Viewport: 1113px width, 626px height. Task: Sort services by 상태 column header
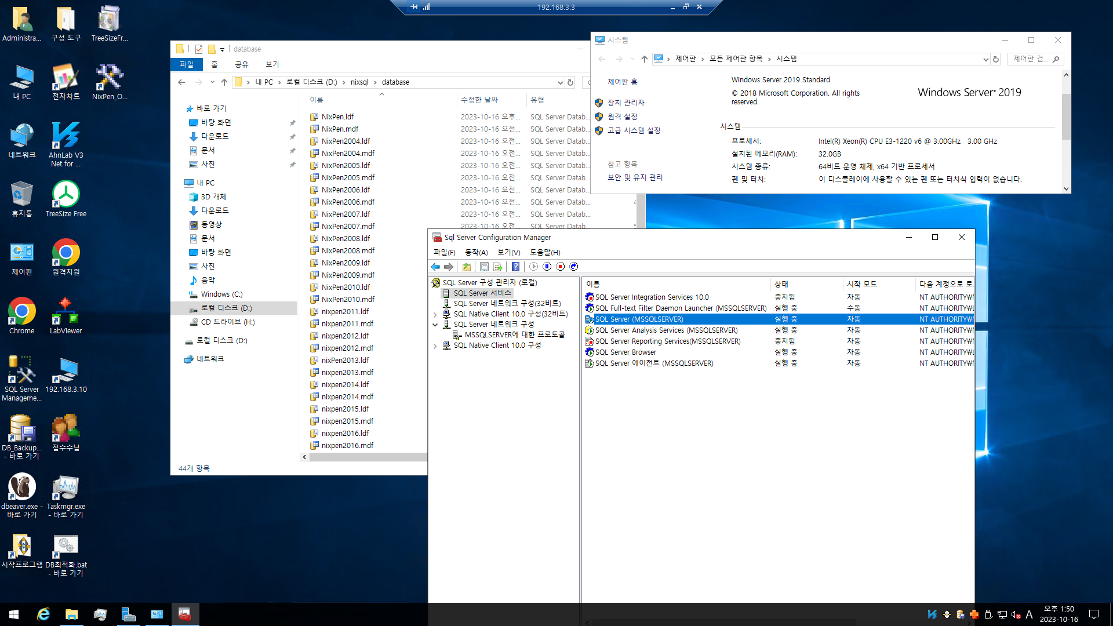[806, 284]
